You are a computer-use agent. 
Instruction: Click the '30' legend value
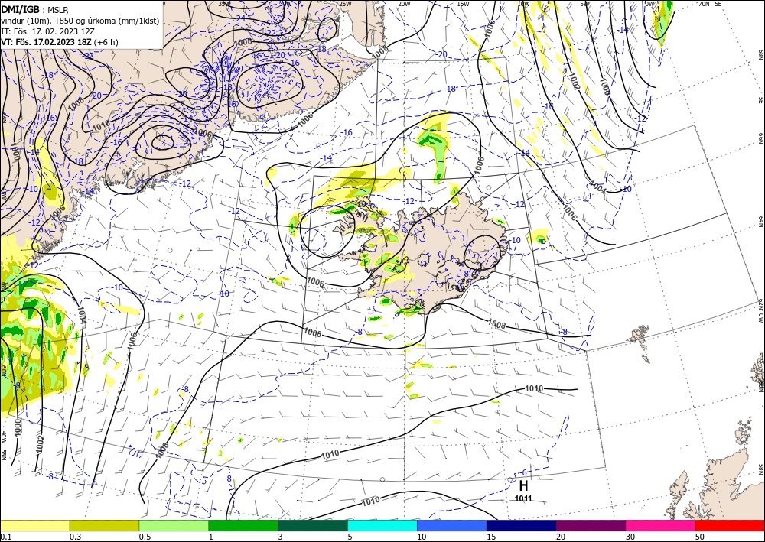coord(630,537)
